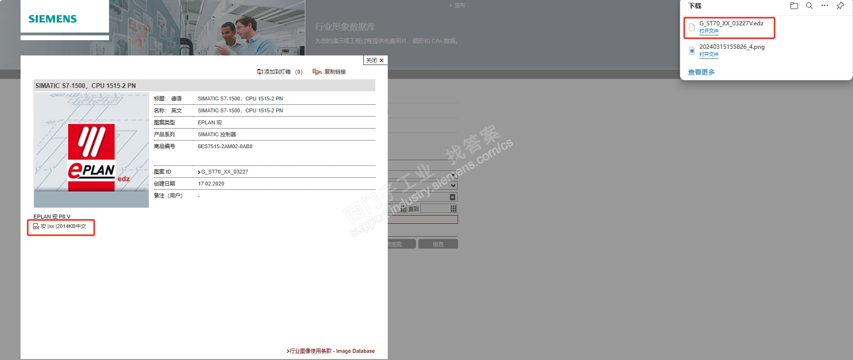Click the 商品编号 field label
The height and width of the screenshot is (360, 853).
click(x=164, y=146)
